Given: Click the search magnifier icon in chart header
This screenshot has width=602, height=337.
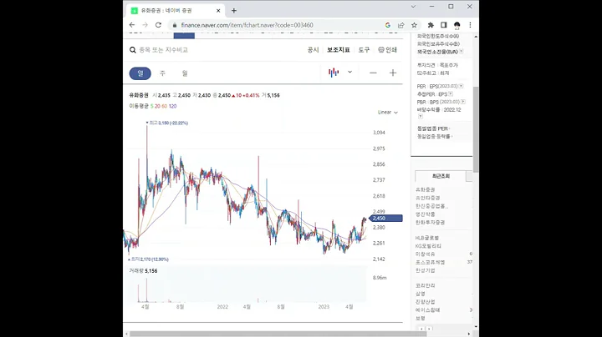Looking at the screenshot, I should [x=132, y=50].
